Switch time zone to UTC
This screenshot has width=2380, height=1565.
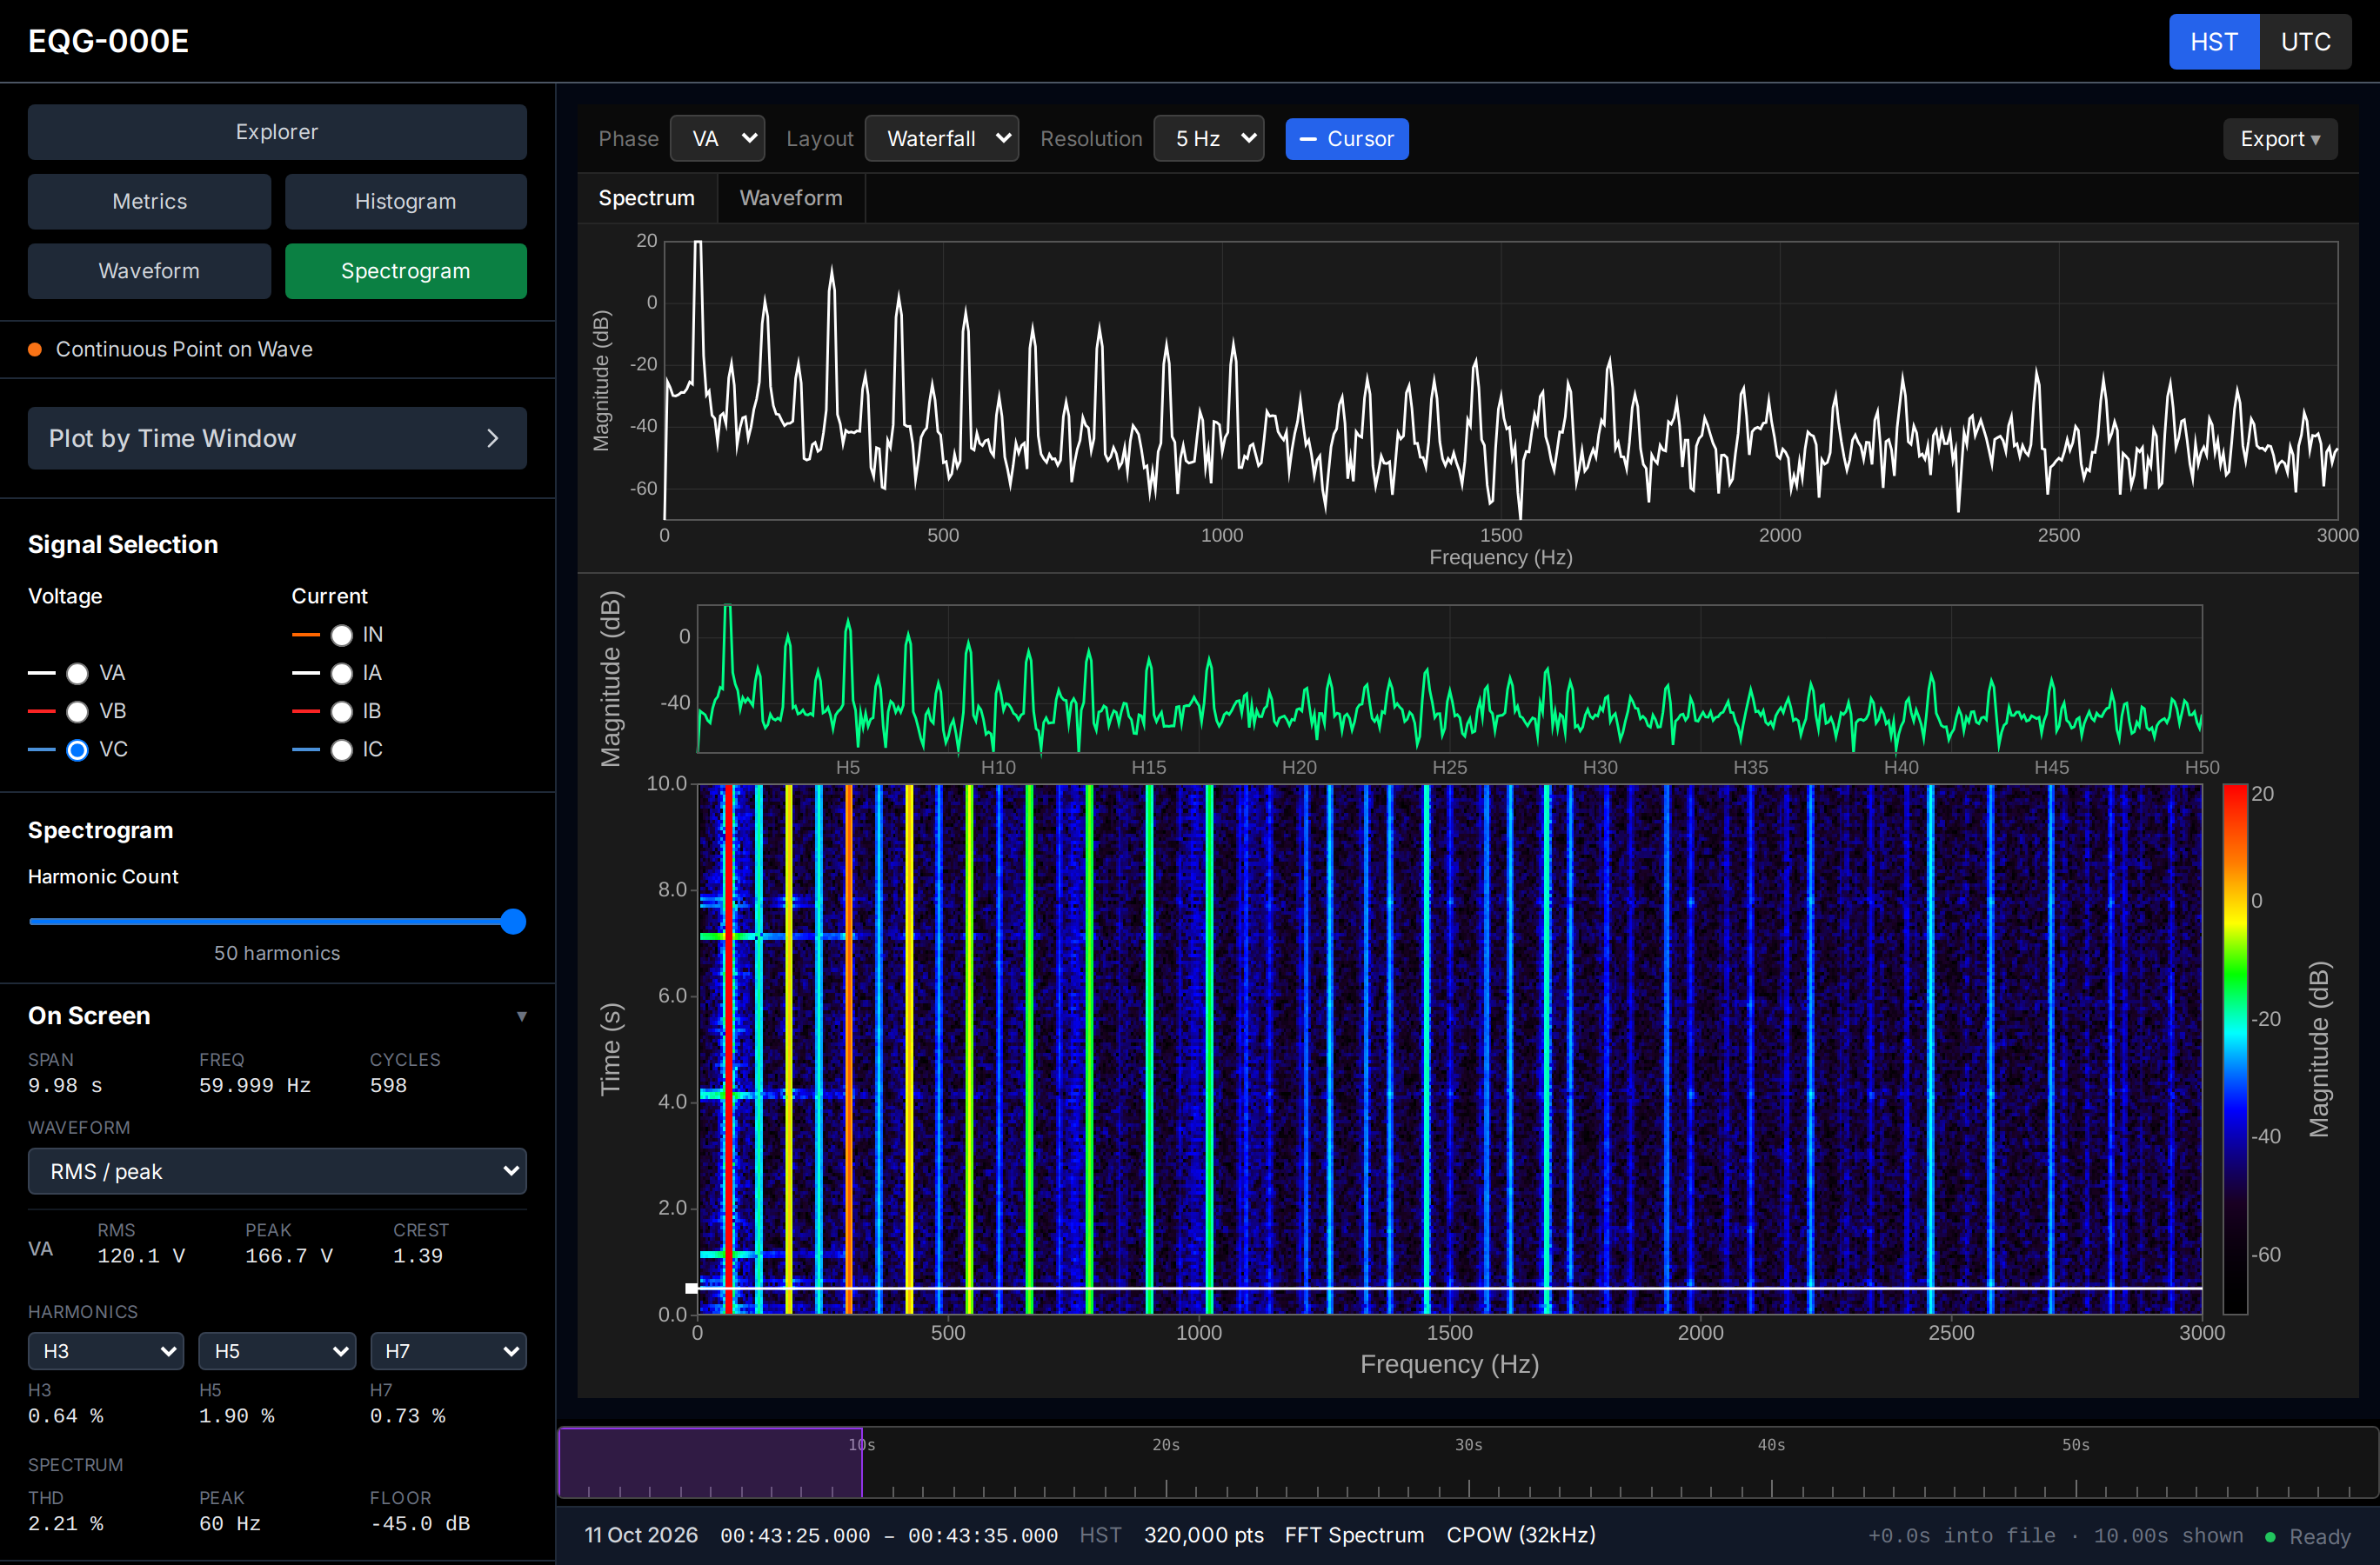pos(2305,41)
